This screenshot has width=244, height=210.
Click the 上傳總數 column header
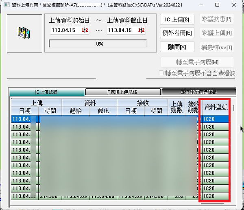(x=177, y=107)
